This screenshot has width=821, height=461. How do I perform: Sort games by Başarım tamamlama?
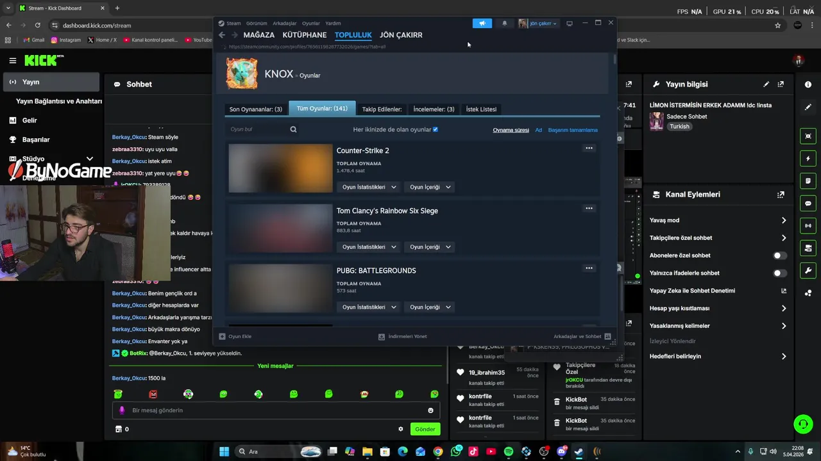(x=573, y=130)
